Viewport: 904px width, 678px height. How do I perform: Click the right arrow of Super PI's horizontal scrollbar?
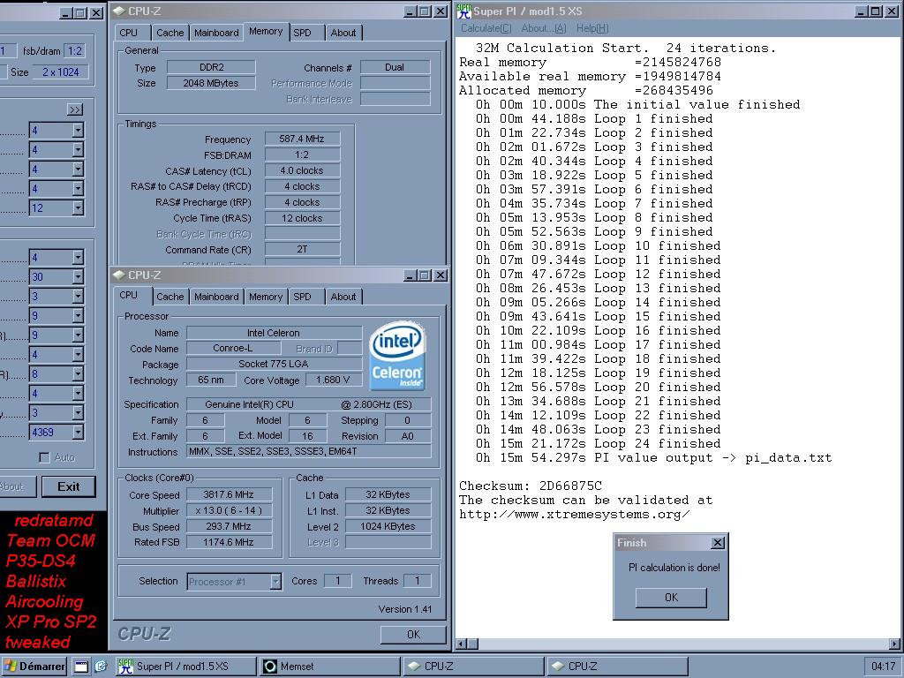tap(894, 644)
